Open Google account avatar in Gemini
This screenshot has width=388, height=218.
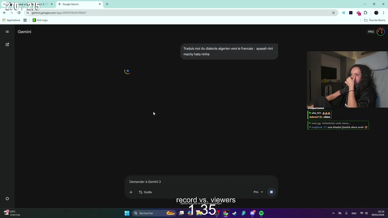pyautogui.click(x=380, y=32)
